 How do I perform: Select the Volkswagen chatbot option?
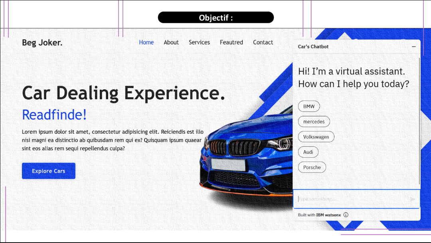point(316,137)
